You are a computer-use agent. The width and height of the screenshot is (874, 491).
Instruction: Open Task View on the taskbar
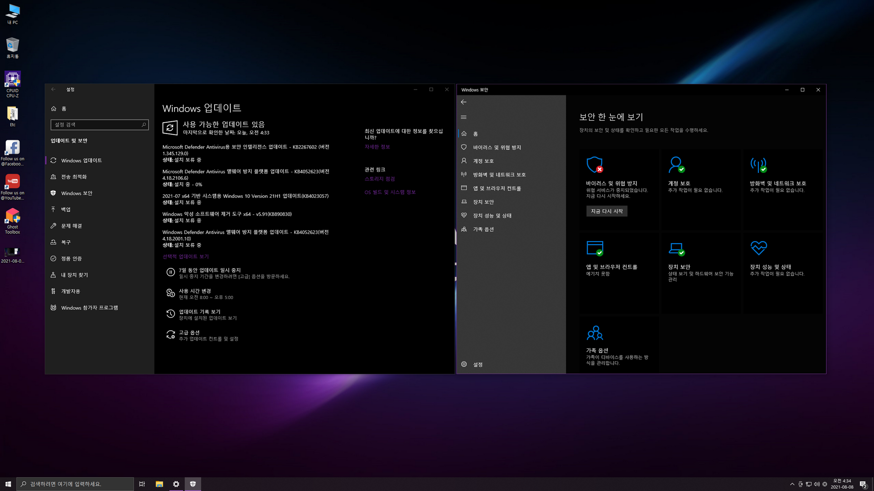coord(142,484)
